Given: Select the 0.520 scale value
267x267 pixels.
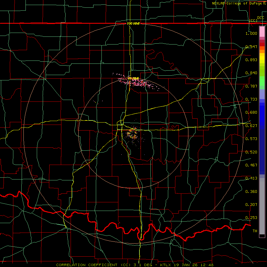Looking at the screenshot, I should click(x=251, y=152).
